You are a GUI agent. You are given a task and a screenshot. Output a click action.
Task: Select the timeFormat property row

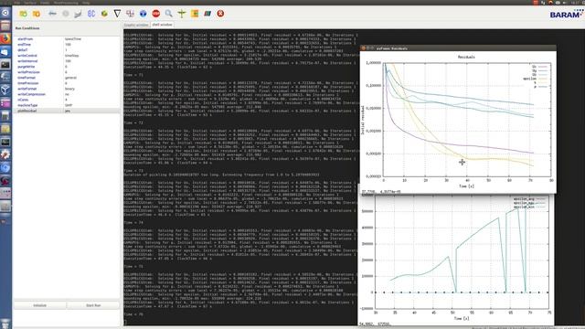(67, 78)
